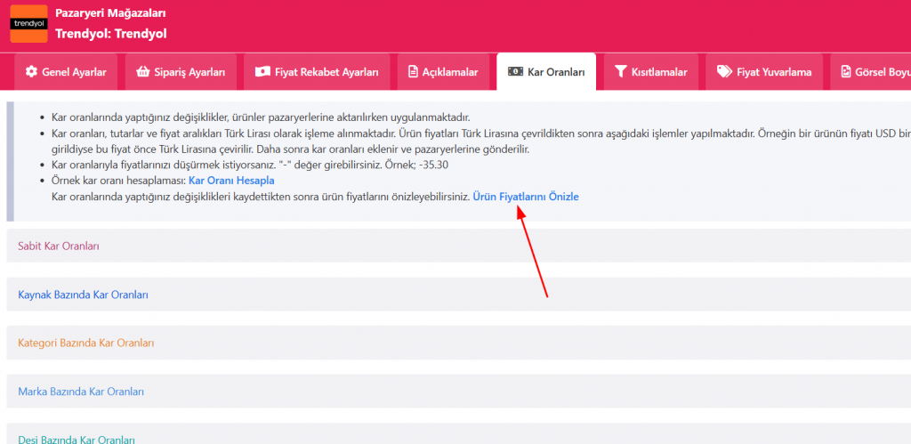
Task: Expand Kategori Bazında Kar Oranları panel
Action: 86,343
